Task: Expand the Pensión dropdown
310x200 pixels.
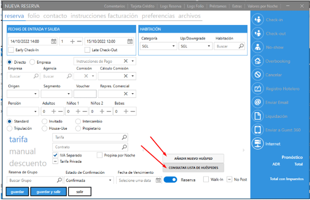Action: [x=36, y=111]
